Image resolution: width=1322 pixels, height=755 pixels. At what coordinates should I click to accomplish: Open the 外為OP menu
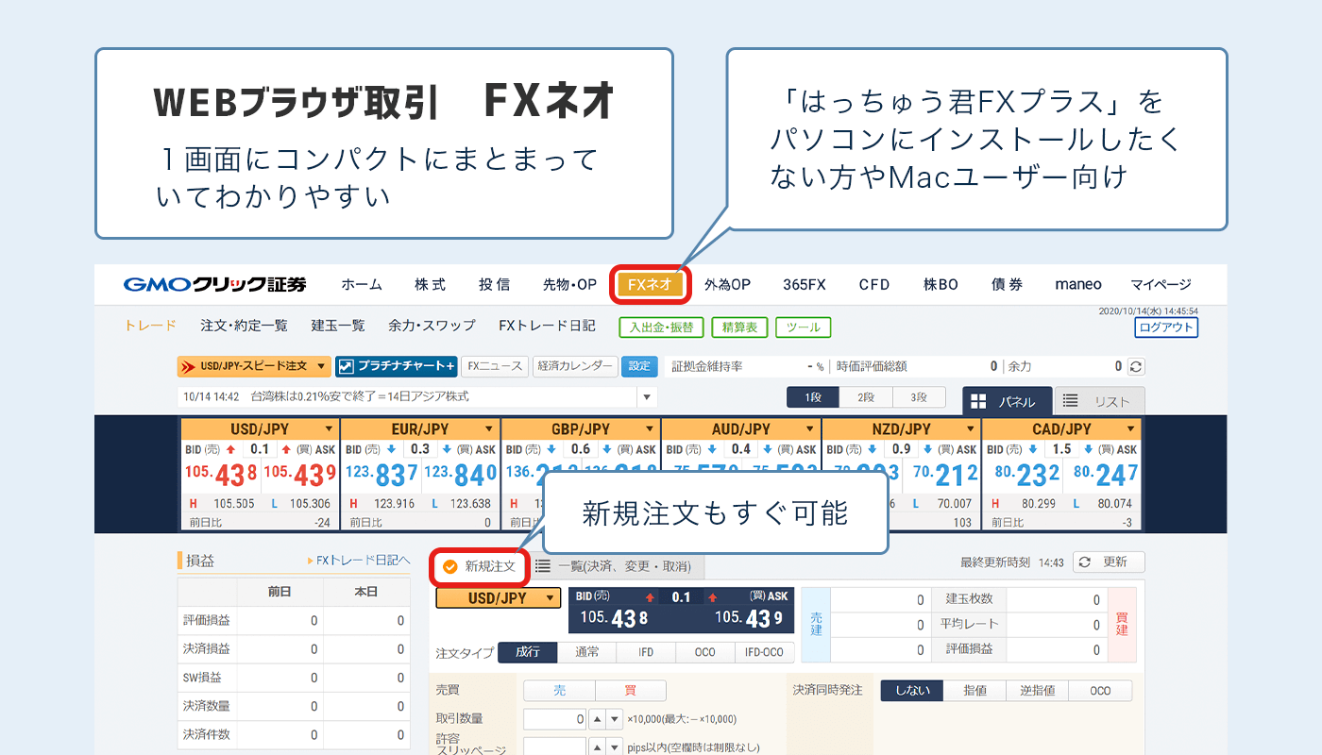tap(727, 284)
